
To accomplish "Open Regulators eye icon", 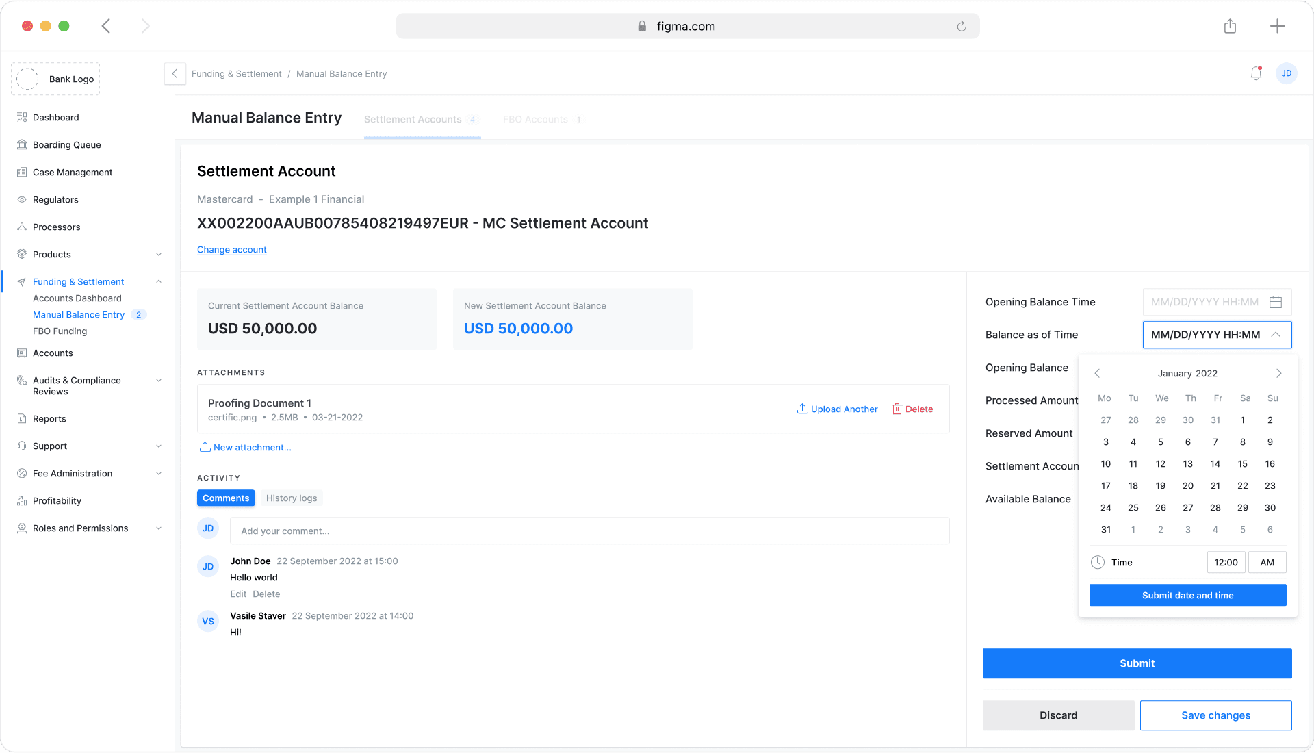I will [22, 199].
